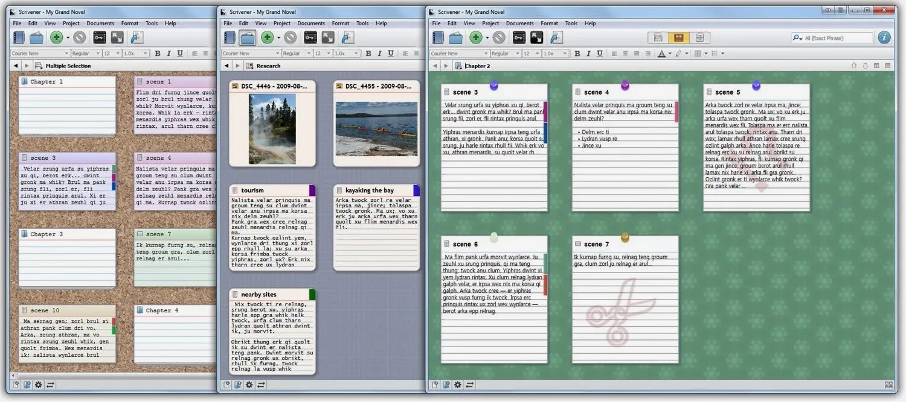Select the scene 6 index card in the Chapter 2 window
This screenshot has width=906, height=402.
494,300
